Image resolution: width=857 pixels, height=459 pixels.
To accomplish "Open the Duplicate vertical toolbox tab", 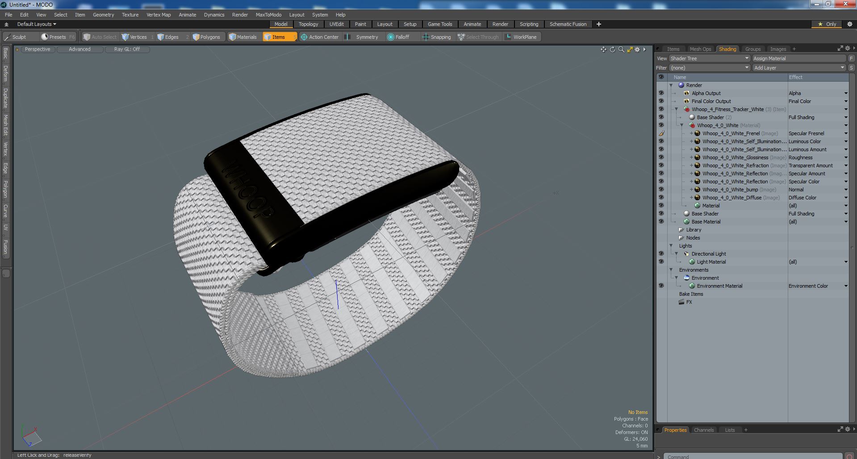I will coord(6,98).
